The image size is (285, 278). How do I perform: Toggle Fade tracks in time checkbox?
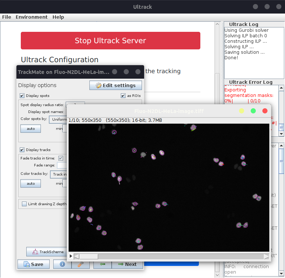point(61,158)
